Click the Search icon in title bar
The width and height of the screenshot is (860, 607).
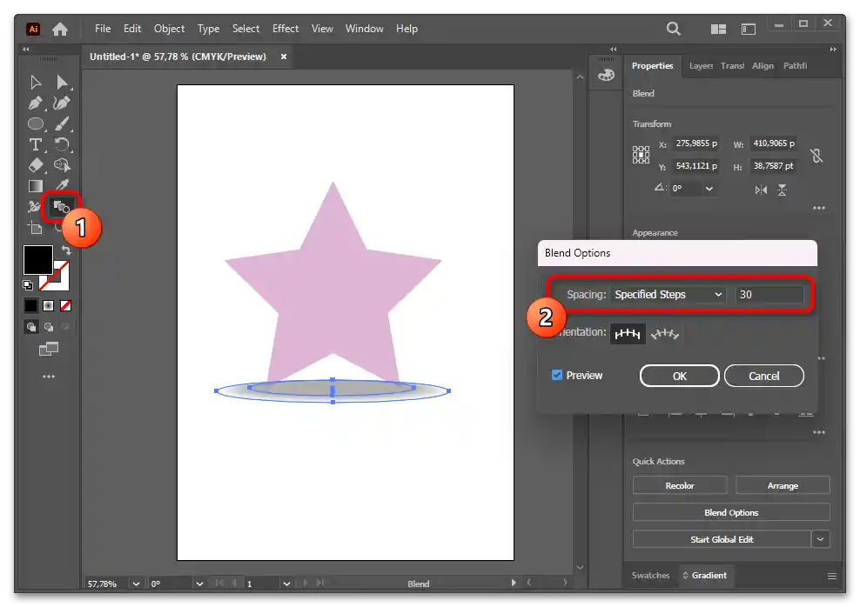[x=674, y=29]
